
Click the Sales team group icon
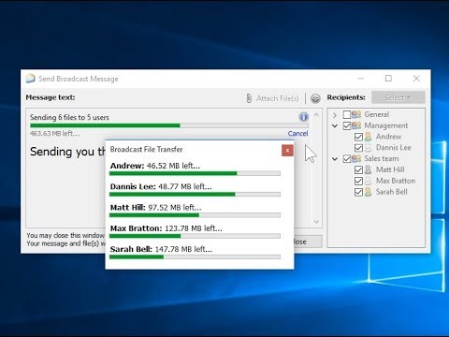[x=356, y=158]
